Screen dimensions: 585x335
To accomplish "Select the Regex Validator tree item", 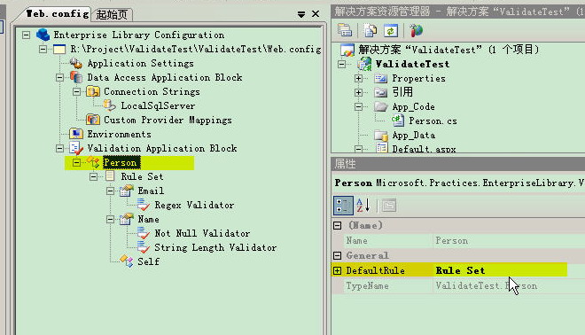I will [x=194, y=205].
